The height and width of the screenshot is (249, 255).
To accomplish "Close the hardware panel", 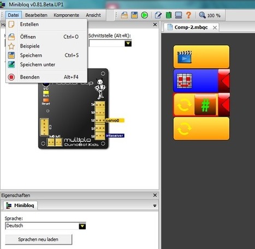I will pos(155,25).
